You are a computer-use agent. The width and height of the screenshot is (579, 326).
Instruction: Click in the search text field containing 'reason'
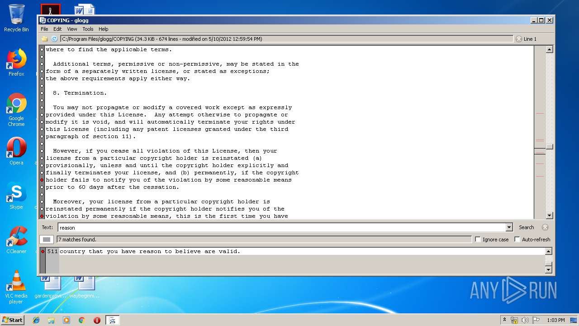point(281,227)
